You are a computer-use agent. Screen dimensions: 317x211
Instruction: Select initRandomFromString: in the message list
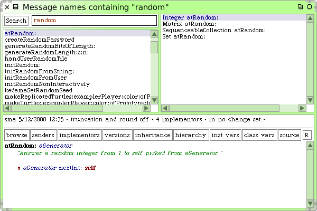pyautogui.click(x=39, y=71)
